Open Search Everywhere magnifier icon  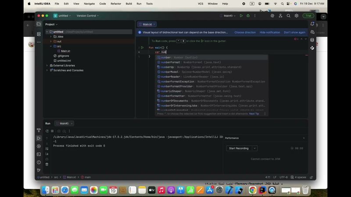(x=289, y=16)
